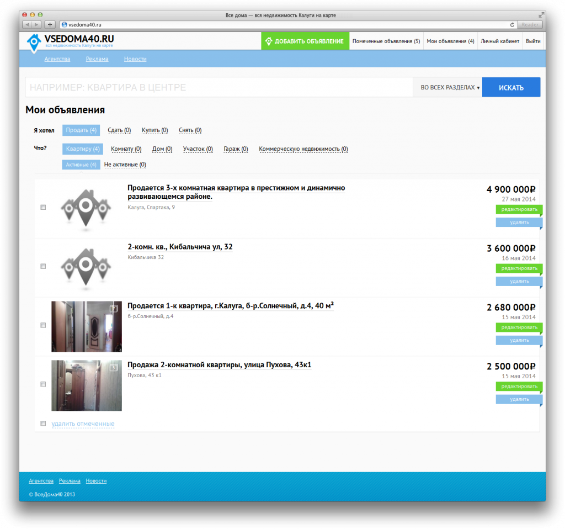Open photo counter icon on Солнечный listing
This screenshot has height=529, width=565.
point(114,309)
